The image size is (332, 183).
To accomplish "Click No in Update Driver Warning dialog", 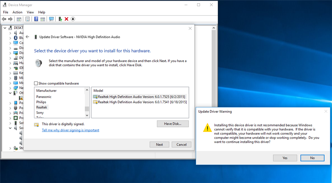I will click(x=312, y=158).
